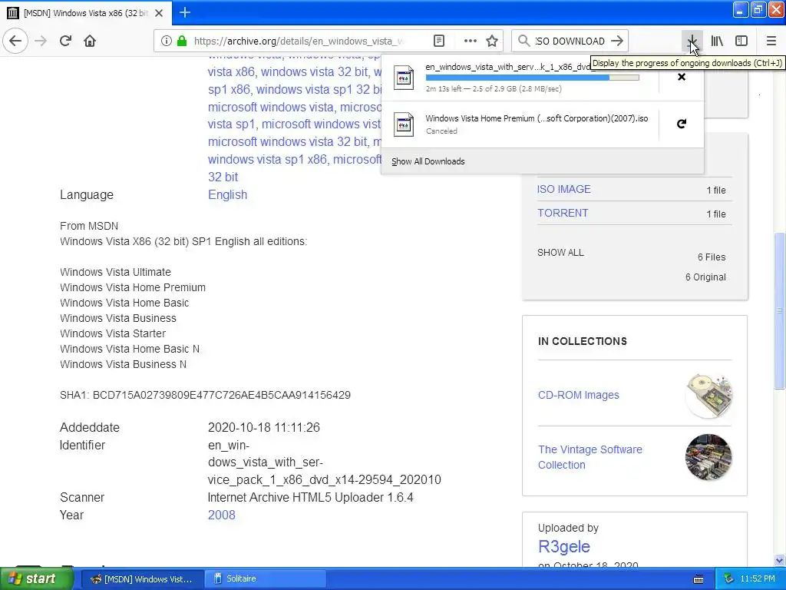
Task: Retry the canceled Vista Home Premium download
Action: [682, 124]
